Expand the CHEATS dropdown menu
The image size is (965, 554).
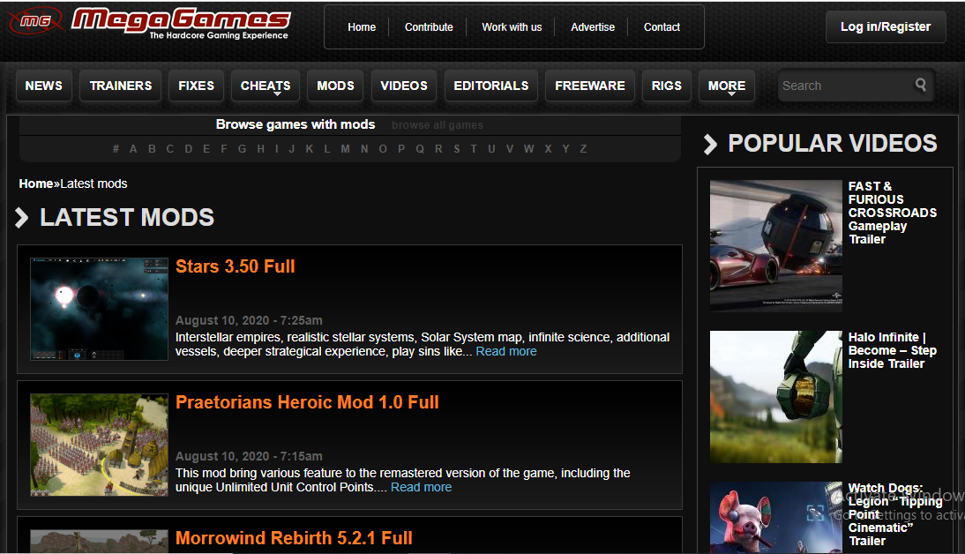[266, 86]
